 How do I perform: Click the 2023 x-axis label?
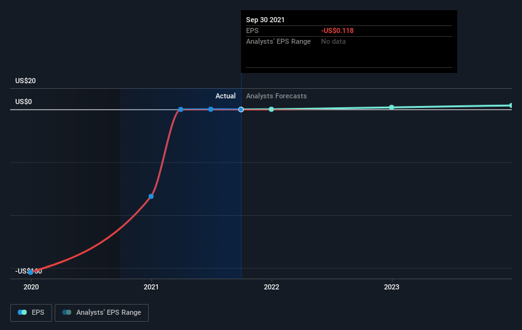coord(392,287)
